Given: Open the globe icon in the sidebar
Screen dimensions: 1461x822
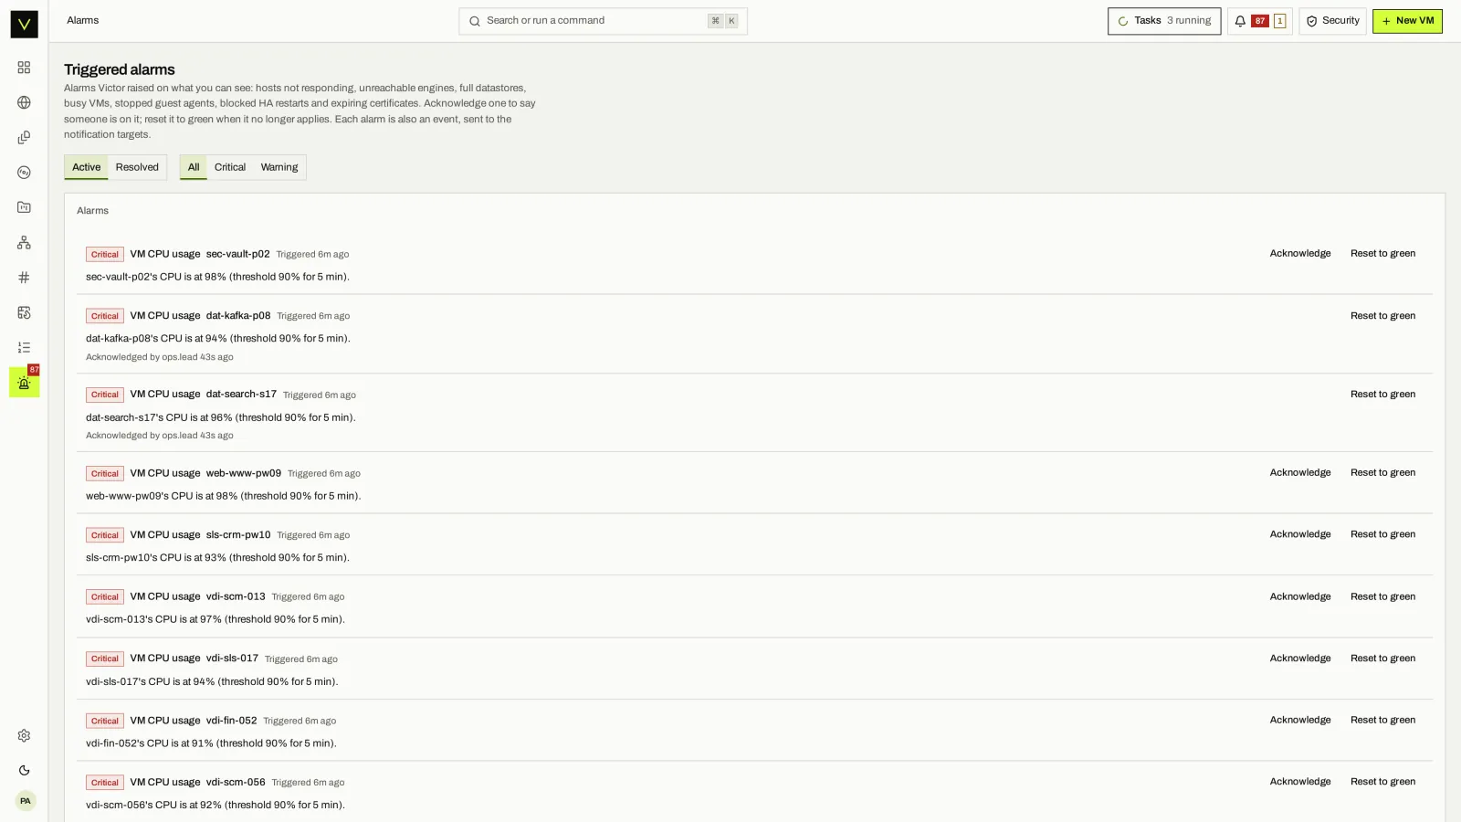Looking at the screenshot, I should 24,102.
